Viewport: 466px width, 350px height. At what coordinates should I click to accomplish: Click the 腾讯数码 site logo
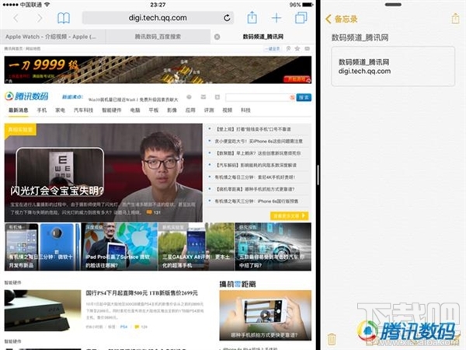click(26, 96)
